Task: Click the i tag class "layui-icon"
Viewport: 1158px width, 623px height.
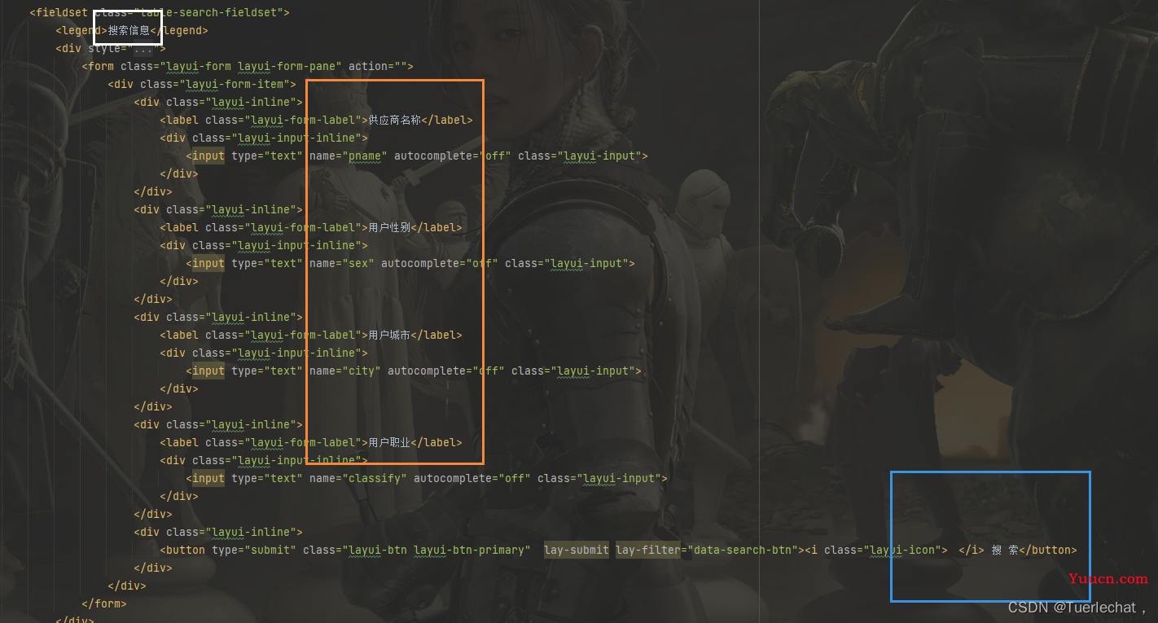Action: 902,550
